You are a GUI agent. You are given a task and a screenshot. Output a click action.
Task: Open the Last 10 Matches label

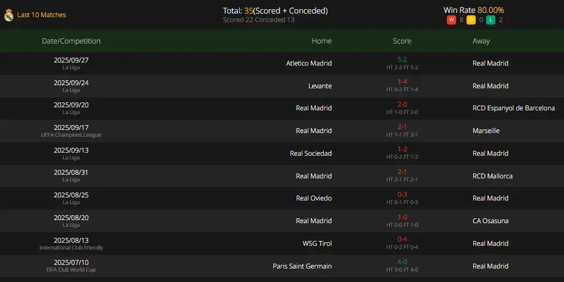42,15
